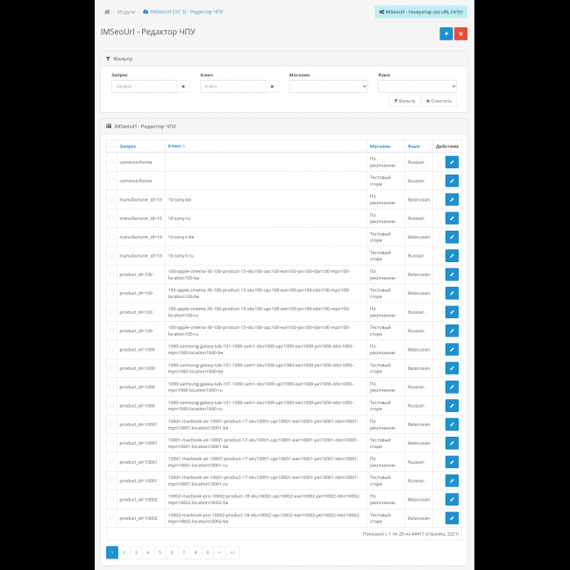This screenshot has width=570, height=570.
Task: Clear the Ключ filter field with X
Action: click(x=272, y=87)
